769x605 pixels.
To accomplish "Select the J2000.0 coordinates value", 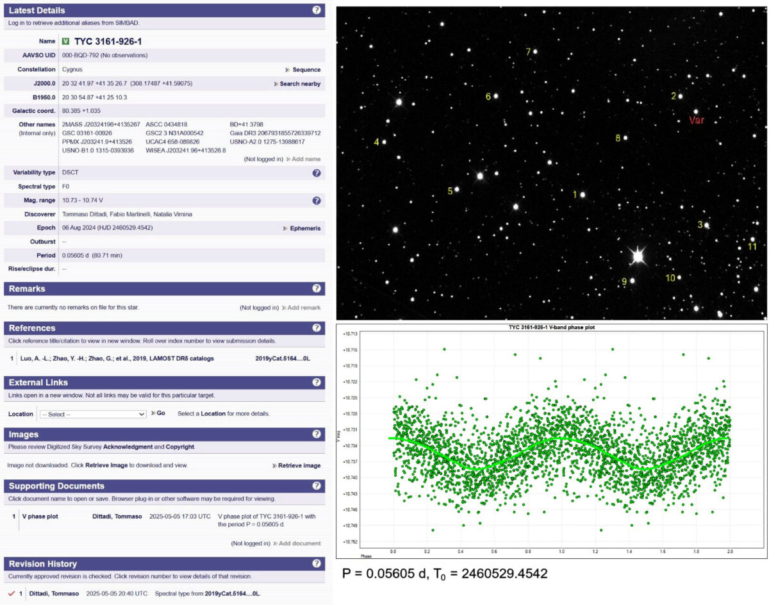I will [x=128, y=84].
